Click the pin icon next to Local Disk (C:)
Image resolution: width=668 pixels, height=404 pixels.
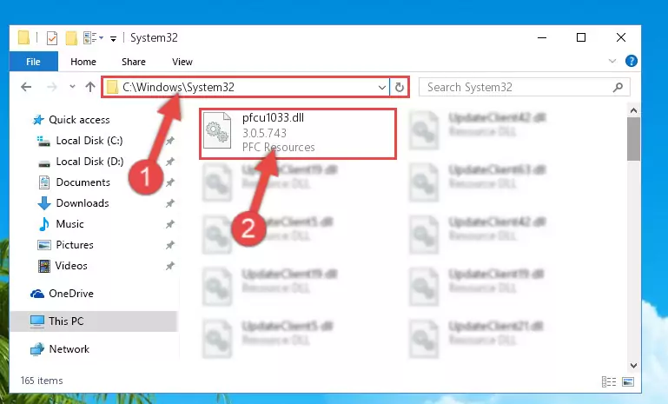[x=170, y=141]
